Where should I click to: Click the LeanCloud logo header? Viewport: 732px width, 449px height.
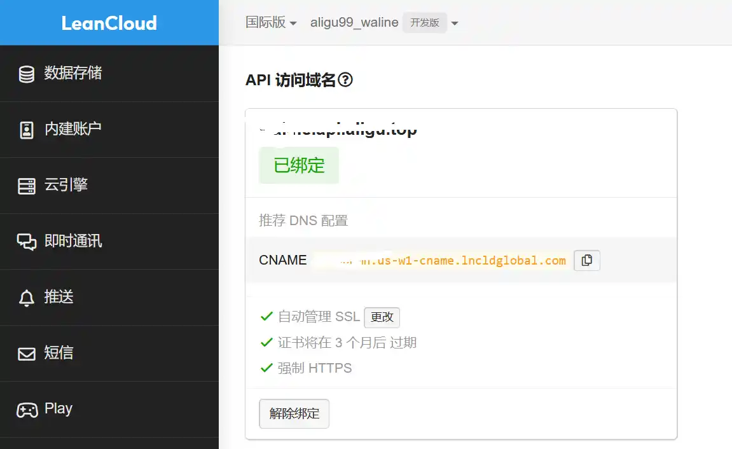(x=109, y=23)
